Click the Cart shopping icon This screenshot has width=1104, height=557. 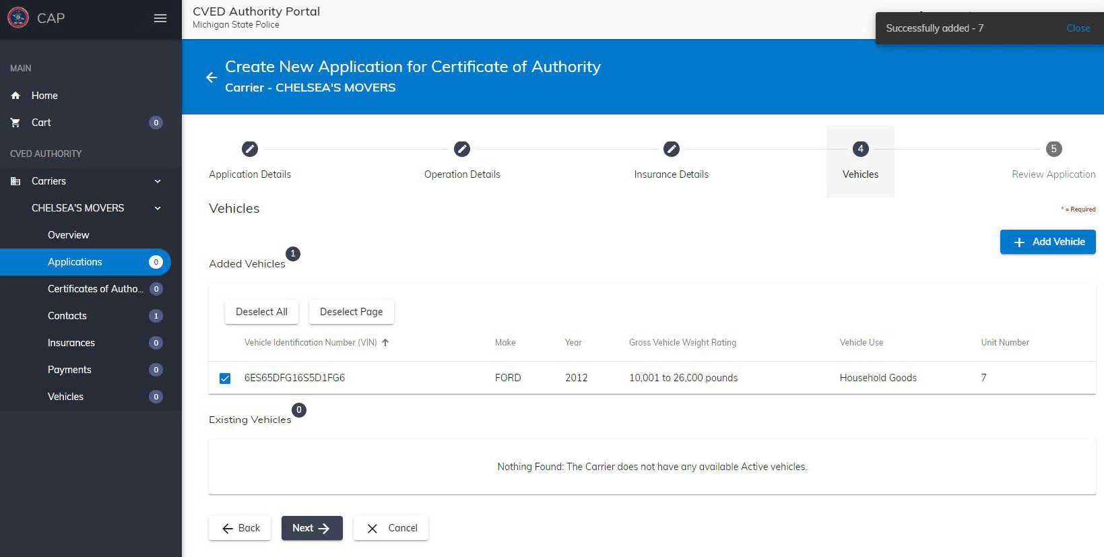tap(15, 123)
